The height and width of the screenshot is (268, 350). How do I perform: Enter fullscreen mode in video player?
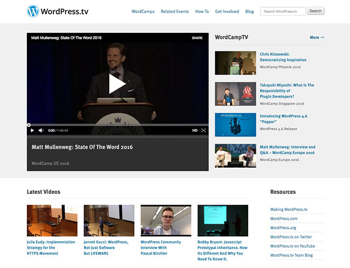[x=204, y=131]
